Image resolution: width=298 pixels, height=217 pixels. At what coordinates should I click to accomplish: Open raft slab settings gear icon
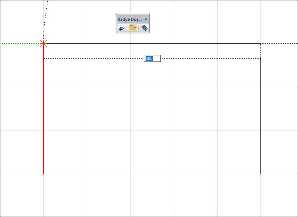[144, 28]
